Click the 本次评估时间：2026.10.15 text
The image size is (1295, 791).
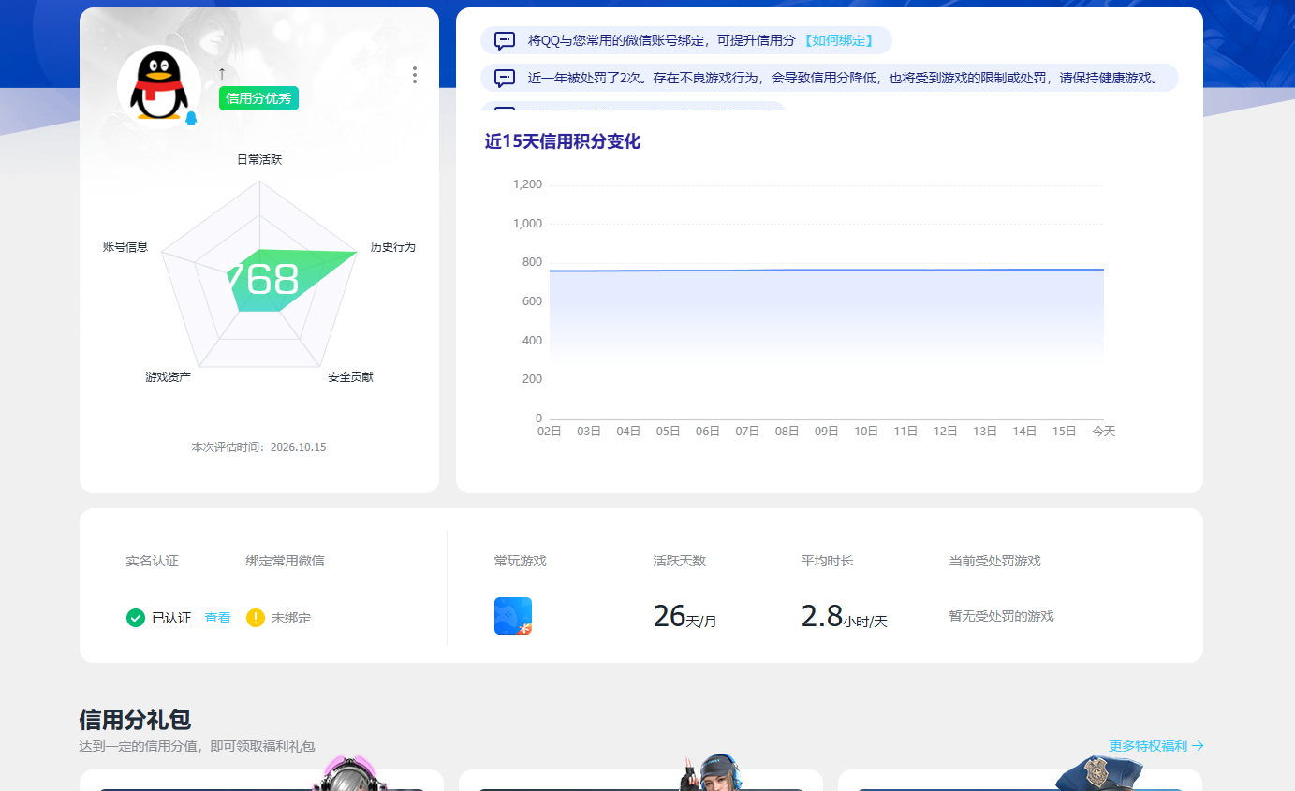tap(259, 447)
